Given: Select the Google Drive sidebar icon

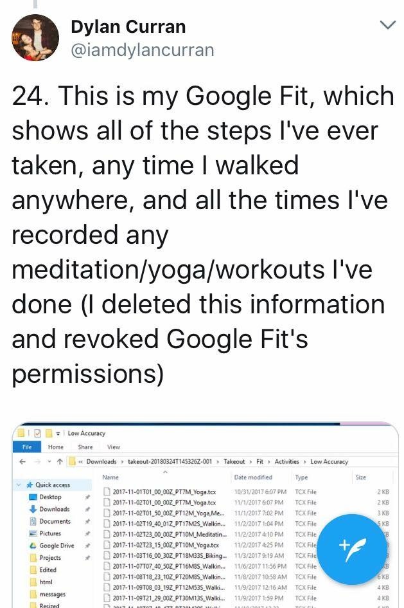Looking at the screenshot, I should point(32,546).
